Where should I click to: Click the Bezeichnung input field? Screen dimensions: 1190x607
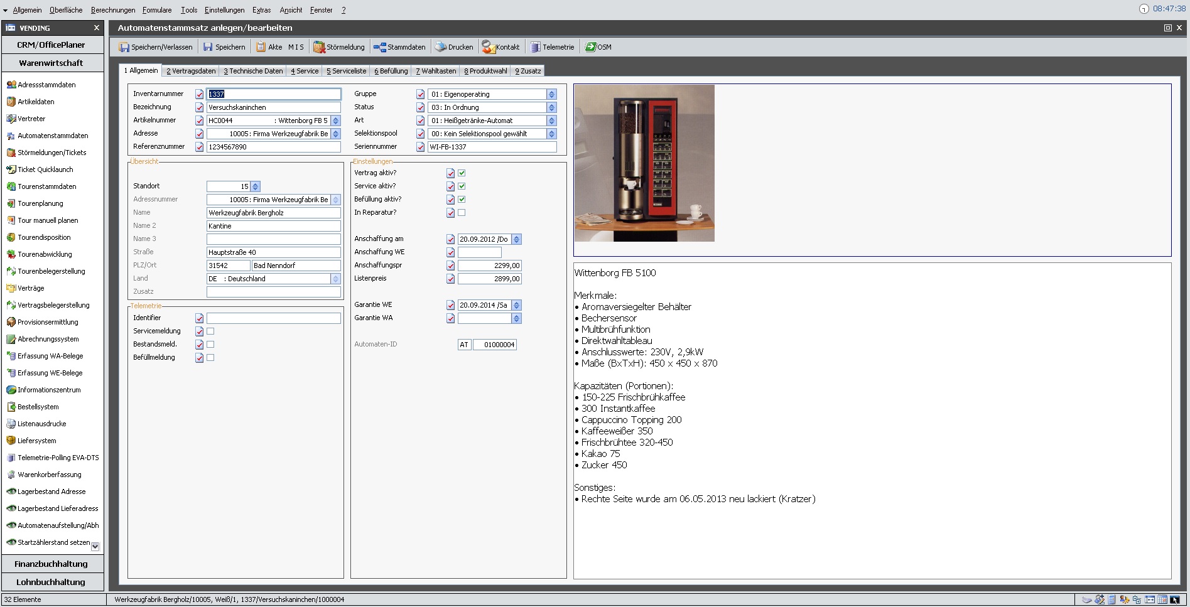coord(274,107)
